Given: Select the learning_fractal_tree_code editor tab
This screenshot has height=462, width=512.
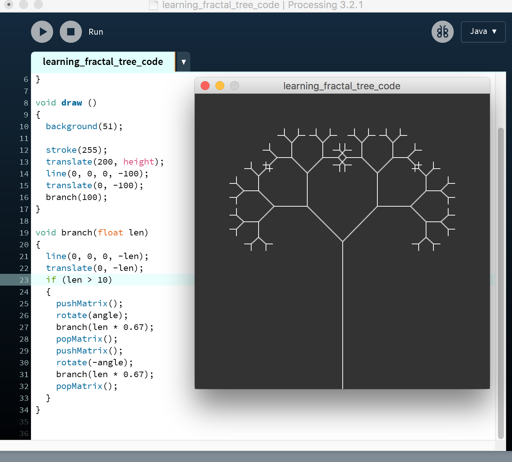Looking at the screenshot, I should tap(103, 62).
